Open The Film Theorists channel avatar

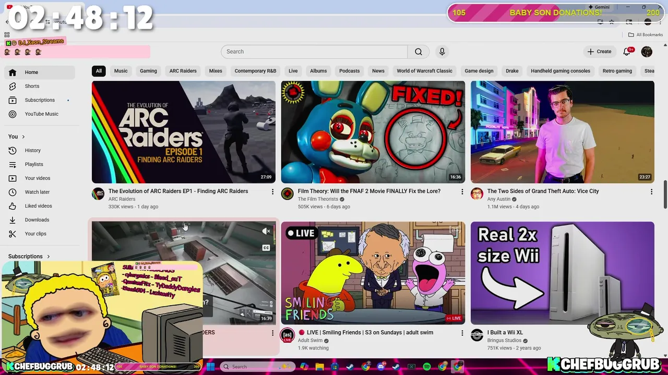coord(288,194)
